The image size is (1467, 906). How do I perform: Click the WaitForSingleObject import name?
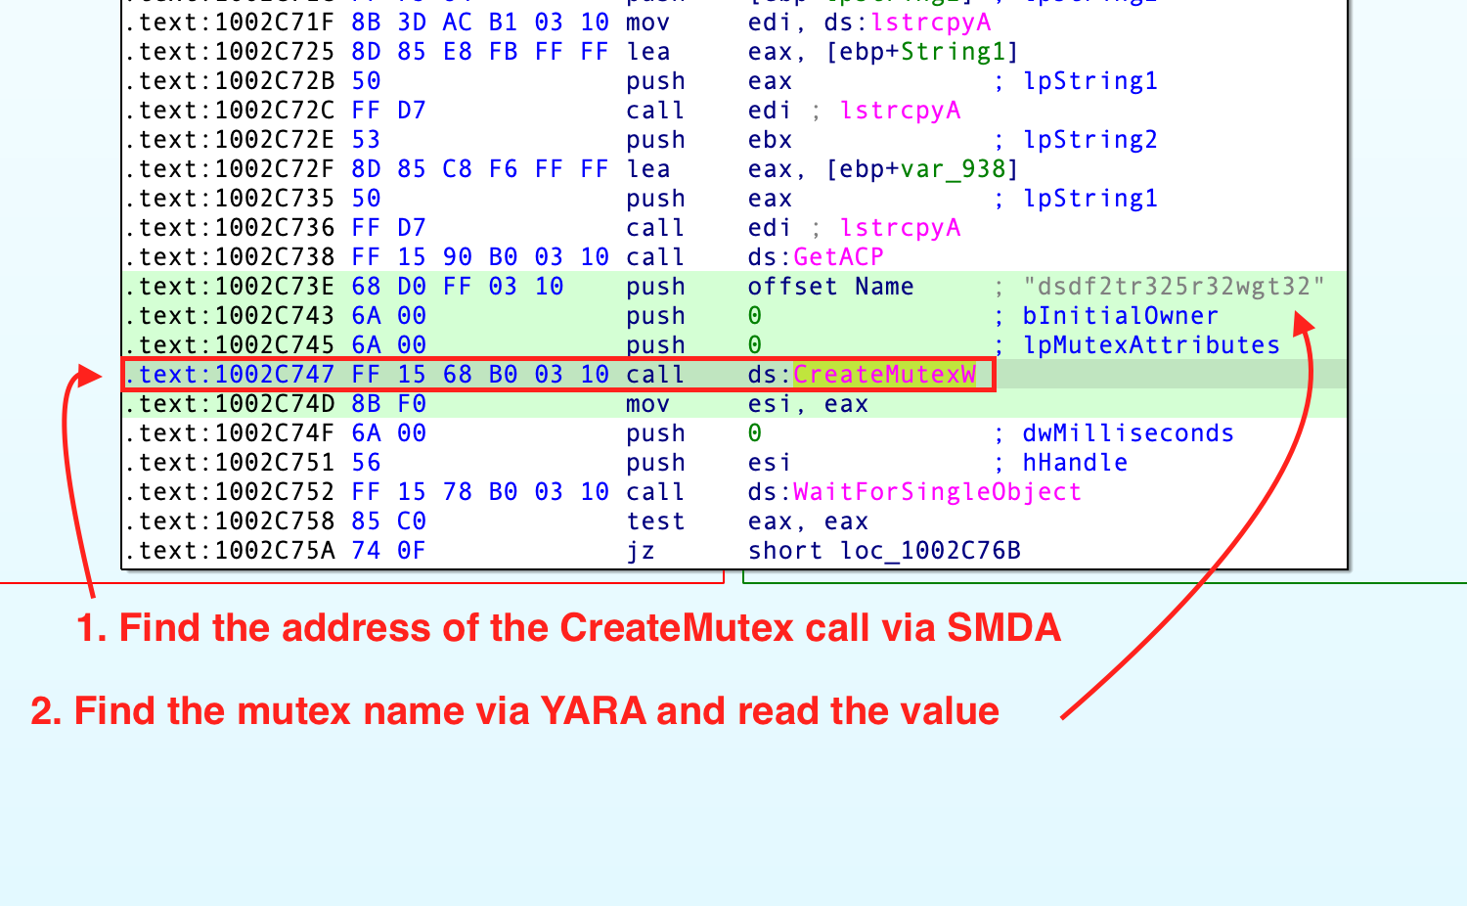tap(937, 492)
